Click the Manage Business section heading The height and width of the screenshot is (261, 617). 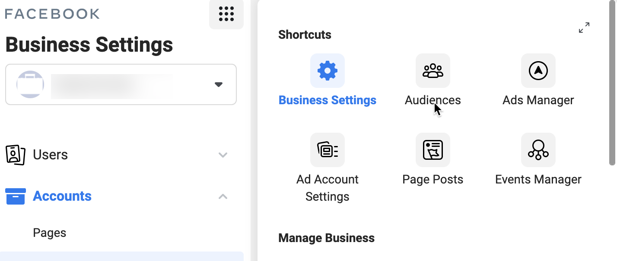327,238
